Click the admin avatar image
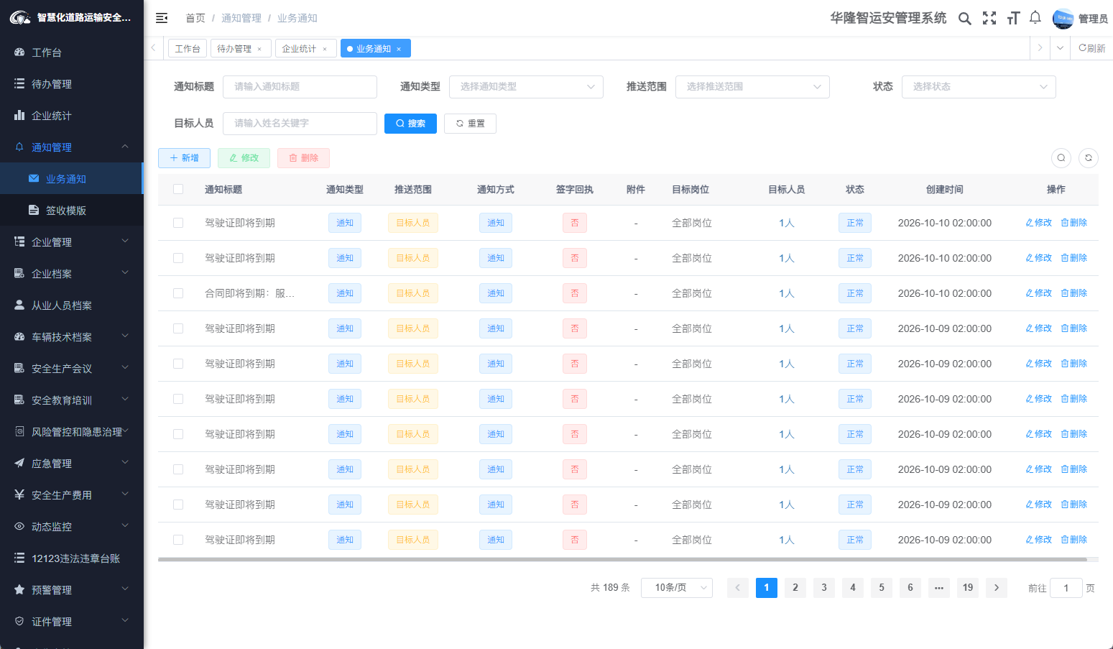The height and width of the screenshot is (649, 1113). 1063,19
